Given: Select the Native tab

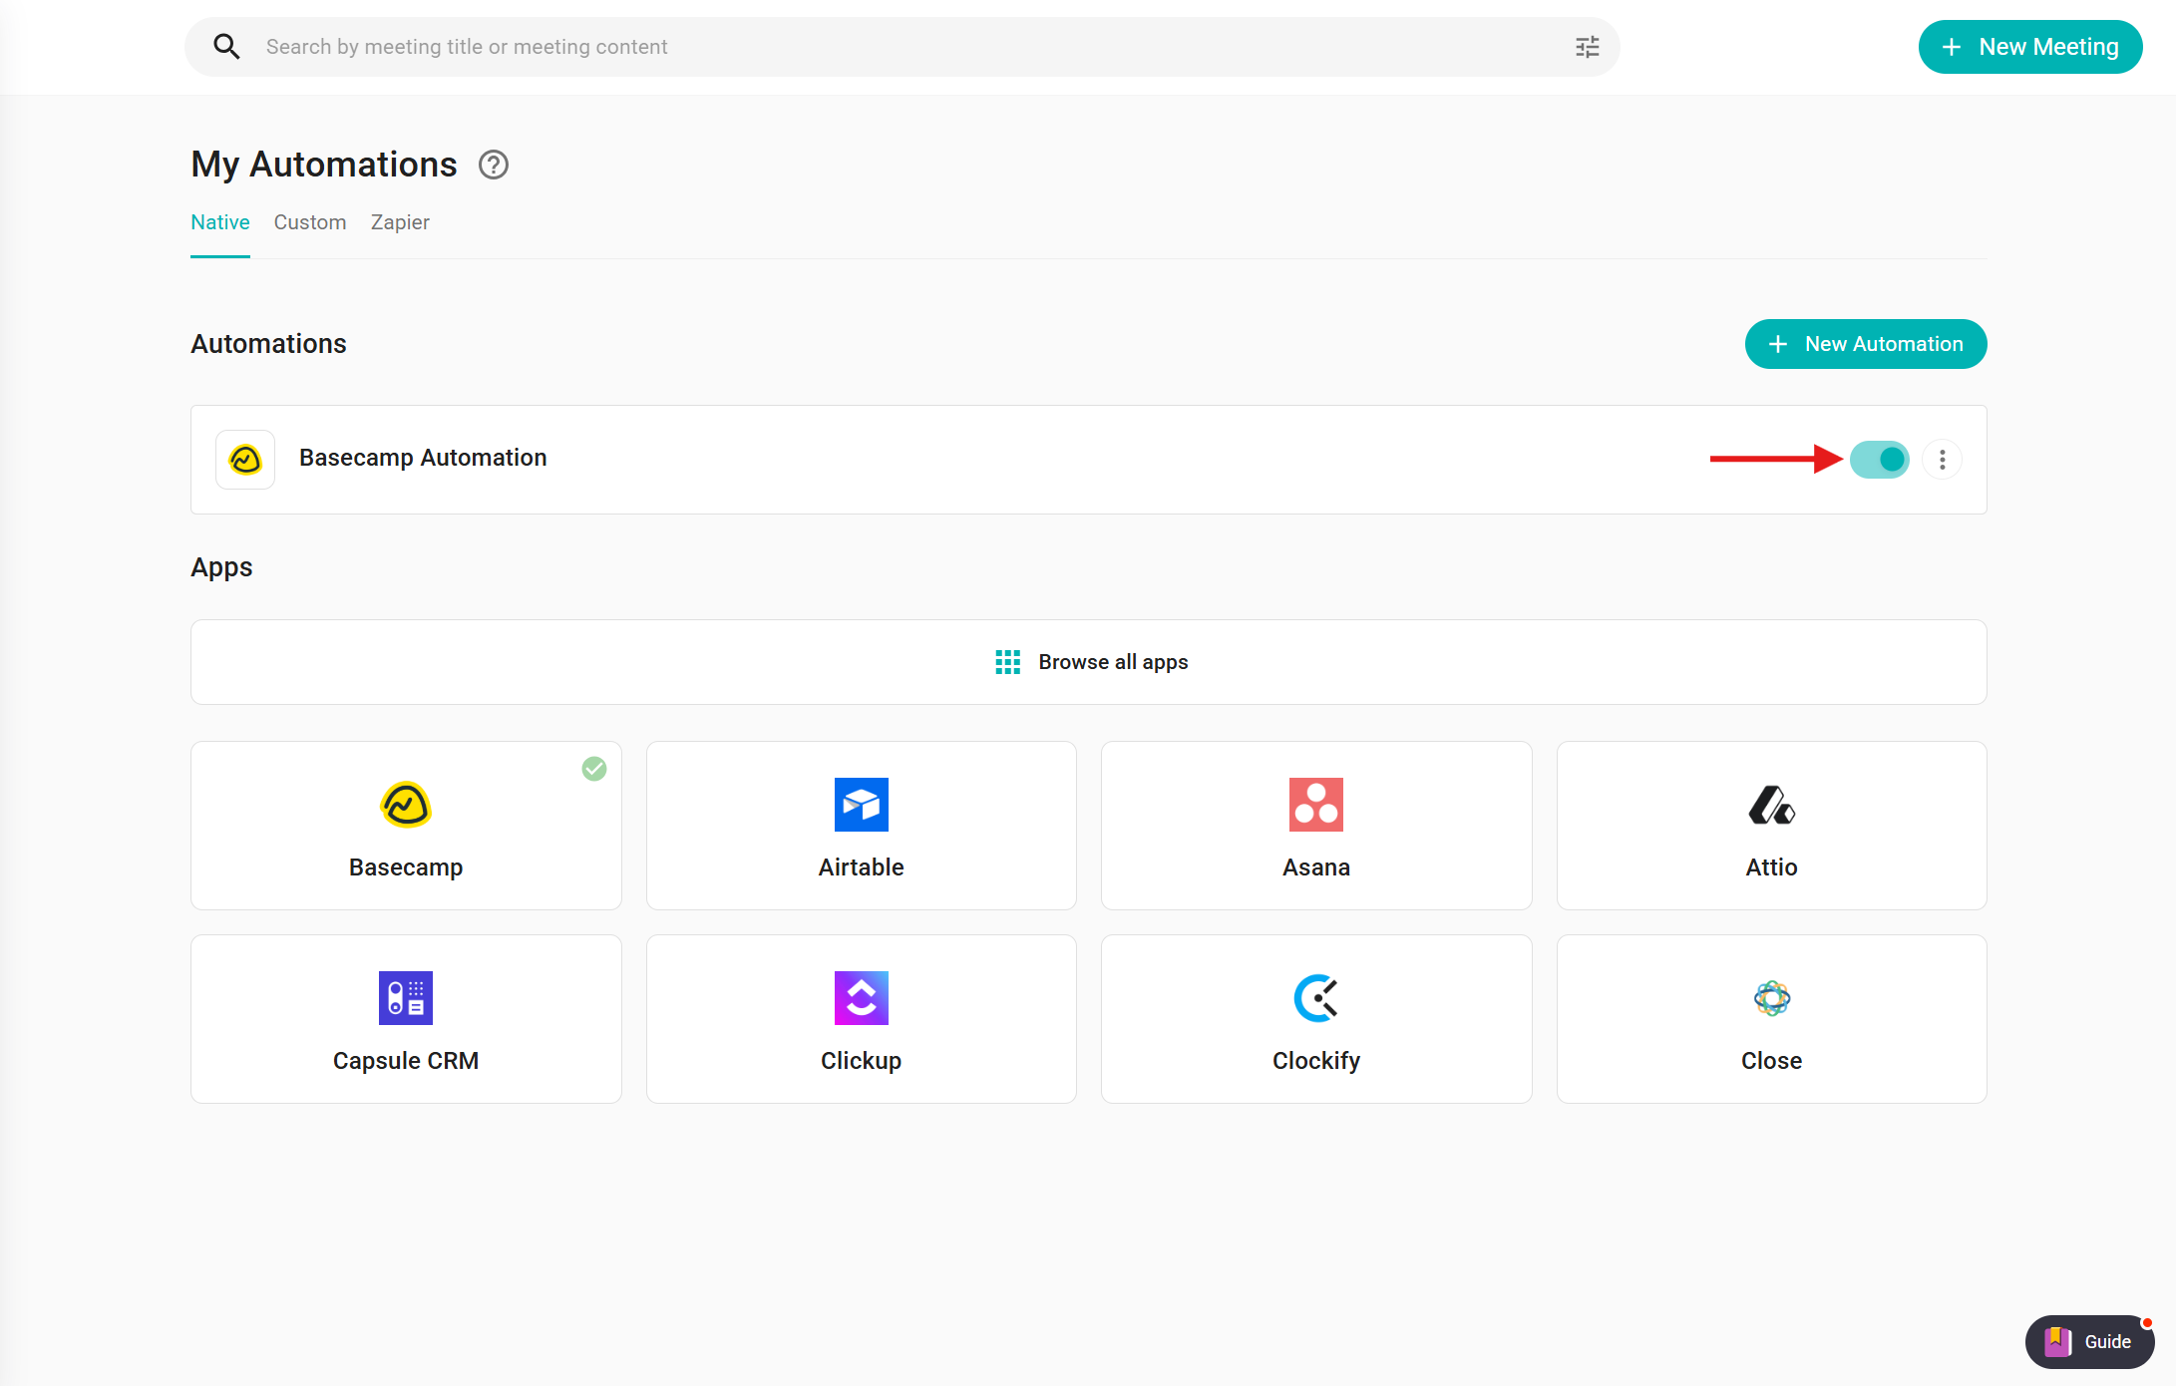Looking at the screenshot, I should [x=220, y=222].
